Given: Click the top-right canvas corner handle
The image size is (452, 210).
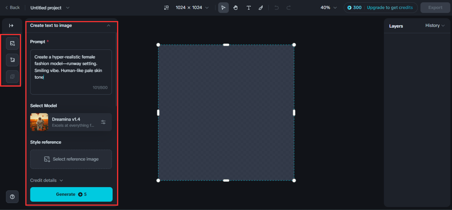Looking at the screenshot, I should (x=294, y=45).
